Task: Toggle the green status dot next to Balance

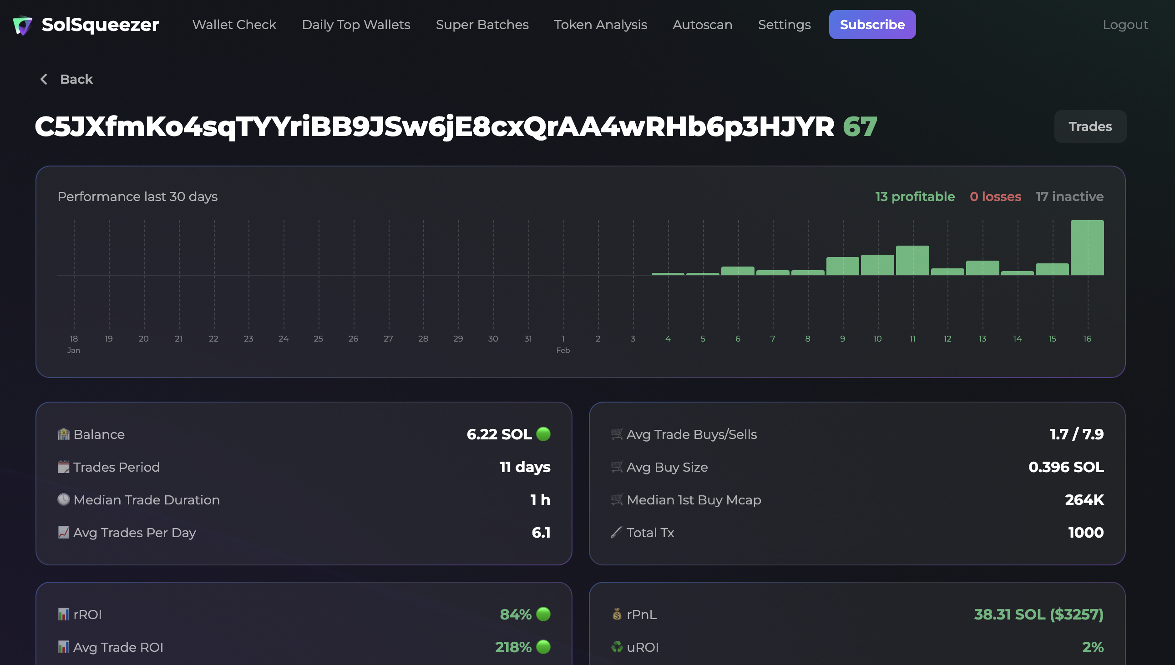Action: click(x=544, y=434)
